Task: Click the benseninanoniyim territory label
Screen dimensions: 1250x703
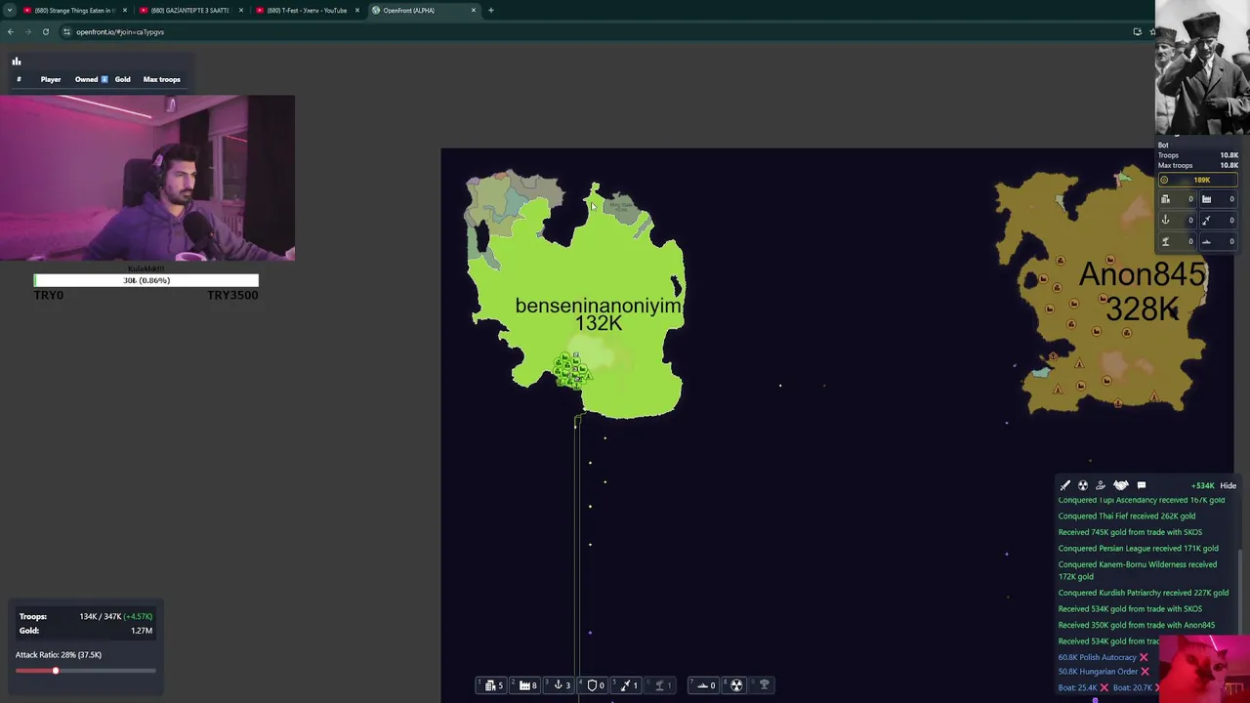Action: (x=598, y=313)
